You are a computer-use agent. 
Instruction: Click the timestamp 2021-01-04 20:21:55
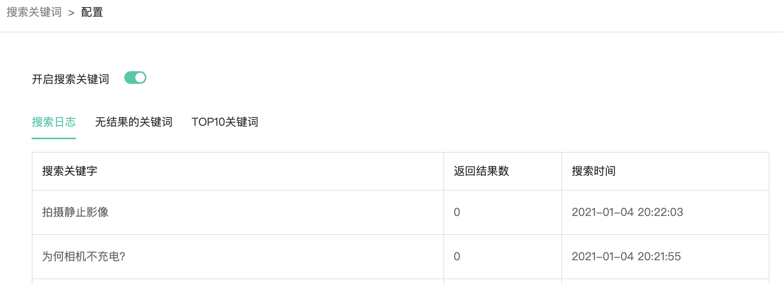(x=626, y=256)
